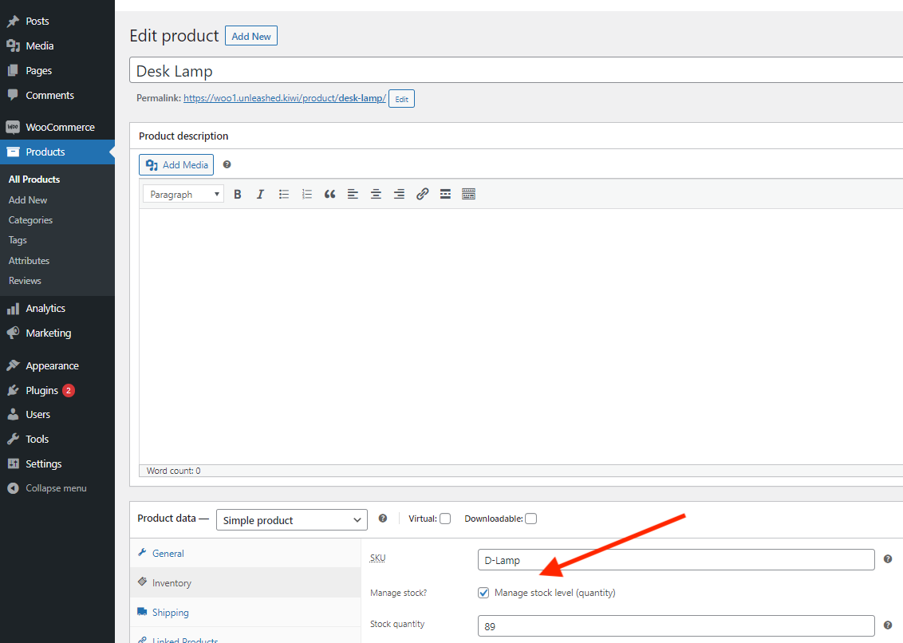Screen dimensions: 903x643
Task: Click inside the product description editor
Action: coord(521,337)
